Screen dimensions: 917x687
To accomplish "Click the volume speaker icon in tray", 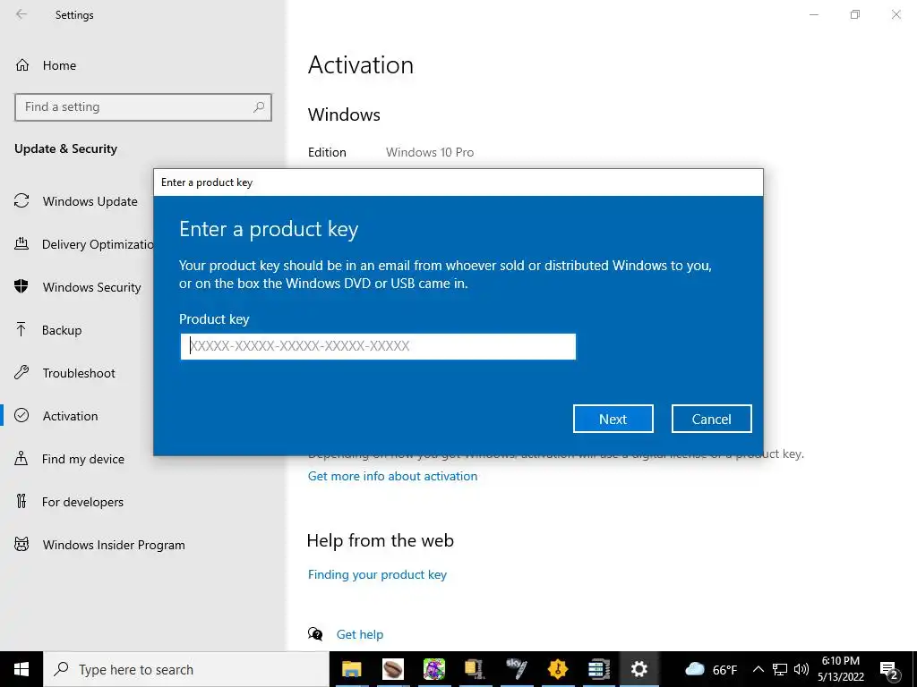I will click(801, 669).
